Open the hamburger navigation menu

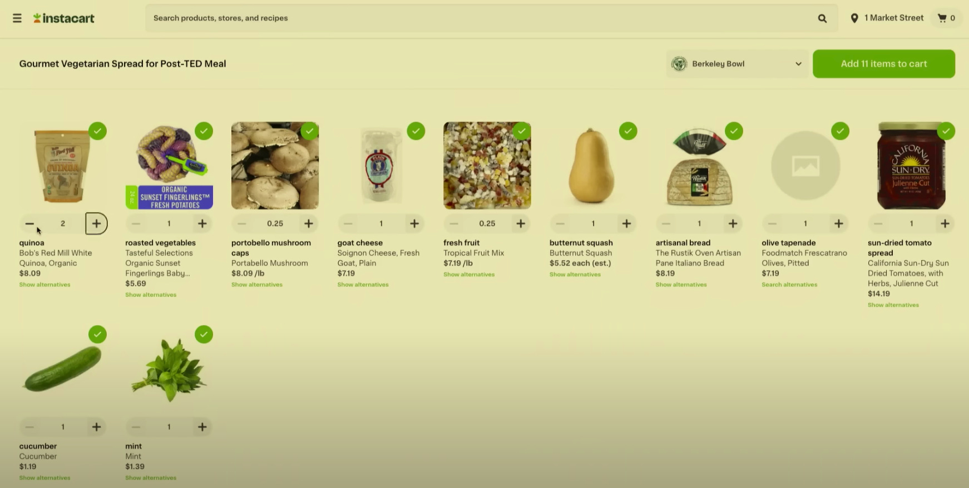click(17, 18)
